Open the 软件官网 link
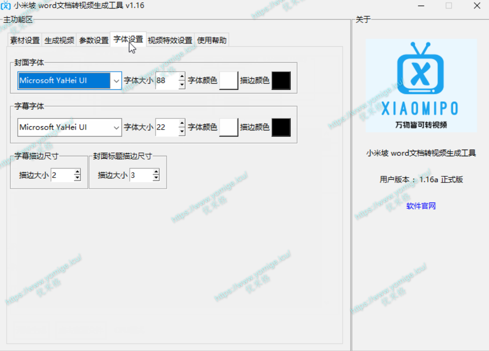The height and width of the screenshot is (351, 489). [421, 206]
